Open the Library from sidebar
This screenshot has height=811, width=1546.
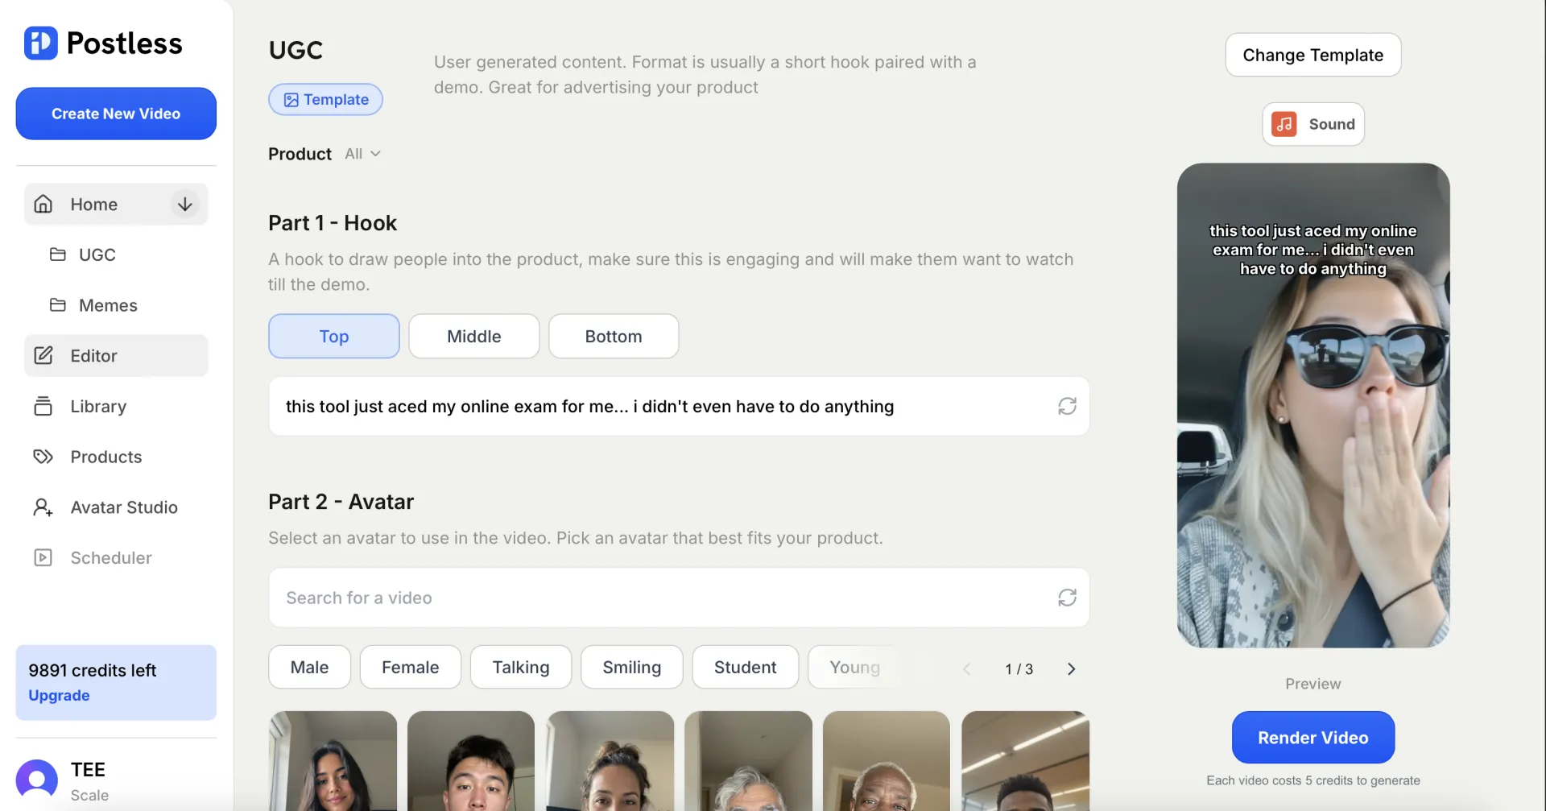coord(97,407)
